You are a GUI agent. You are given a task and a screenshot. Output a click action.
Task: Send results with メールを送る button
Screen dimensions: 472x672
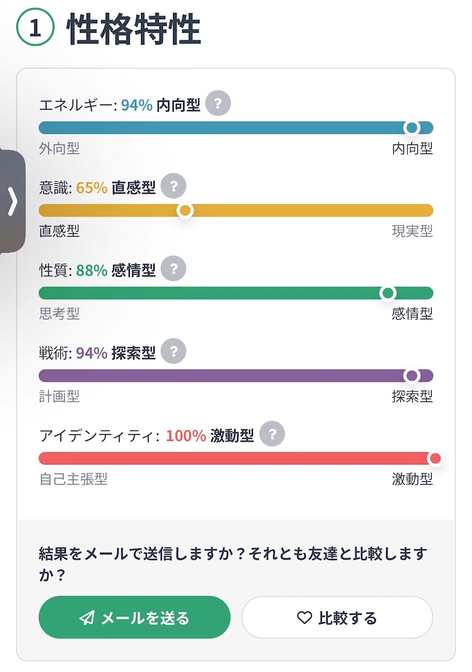[x=134, y=617]
